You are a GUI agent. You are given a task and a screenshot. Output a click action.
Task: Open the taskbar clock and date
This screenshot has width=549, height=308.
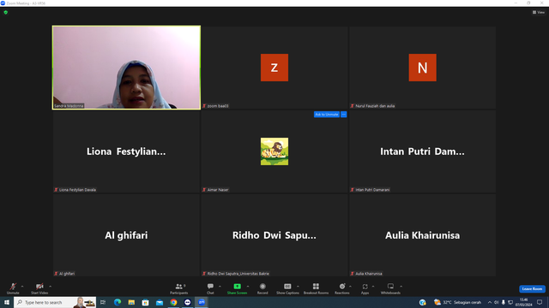pyautogui.click(x=523, y=302)
